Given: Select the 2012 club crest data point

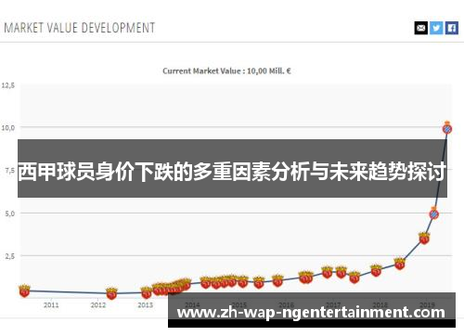Looking at the screenshot, I should click(x=111, y=293).
